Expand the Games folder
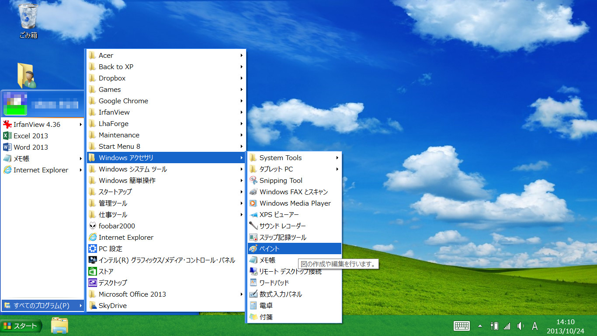This screenshot has height=336, width=597. coord(166,89)
